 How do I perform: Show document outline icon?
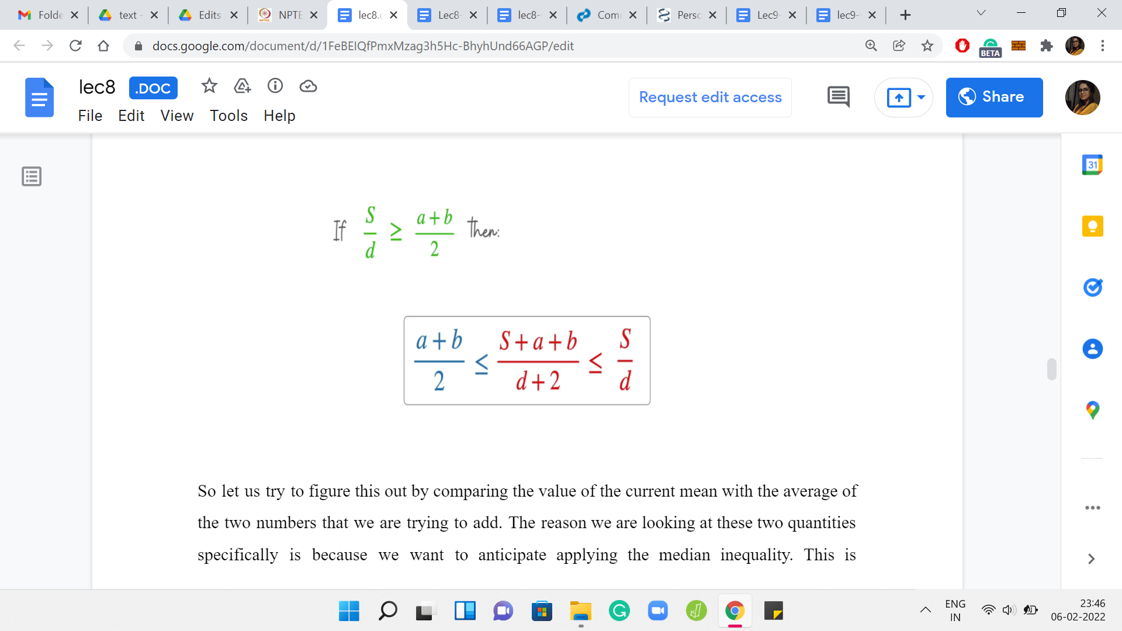click(32, 176)
